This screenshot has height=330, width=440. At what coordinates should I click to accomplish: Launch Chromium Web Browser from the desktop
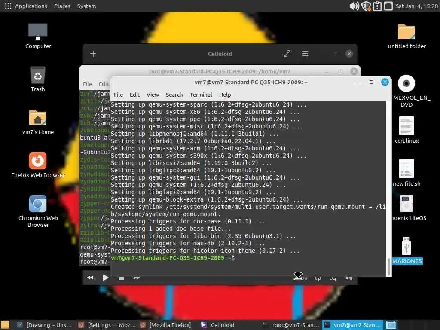pos(38,211)
